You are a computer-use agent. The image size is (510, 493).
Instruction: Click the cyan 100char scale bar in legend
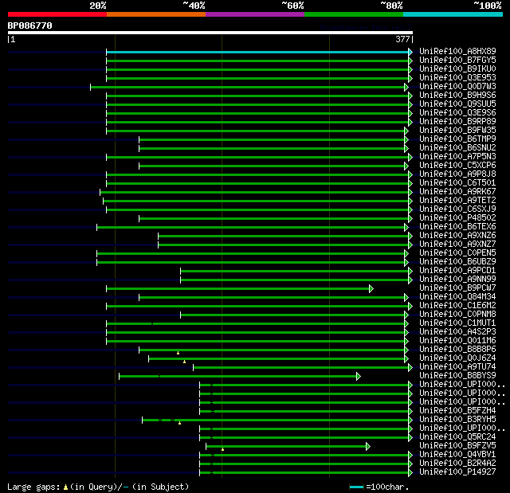point(356,487)
